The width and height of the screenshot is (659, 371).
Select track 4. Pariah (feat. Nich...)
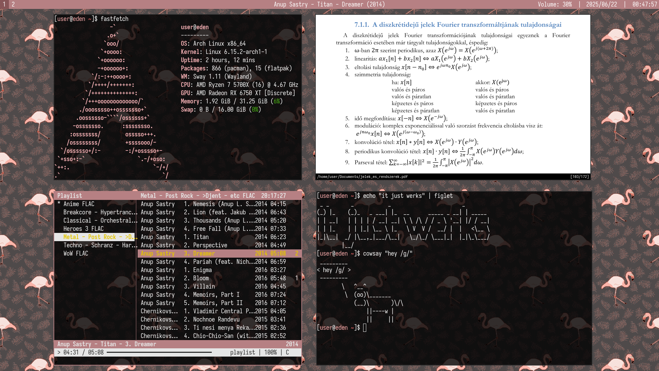pyautogui.click(x=220, y=262)
